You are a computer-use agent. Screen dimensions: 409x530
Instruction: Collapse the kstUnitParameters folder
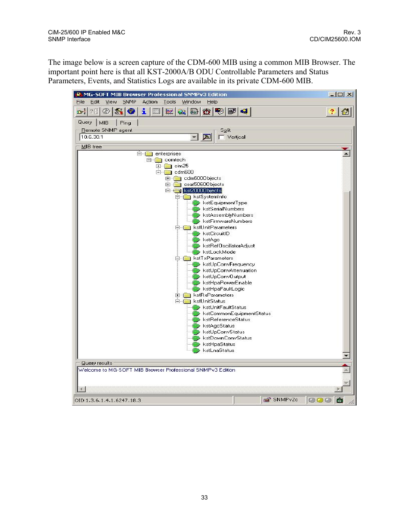point(177,227)
